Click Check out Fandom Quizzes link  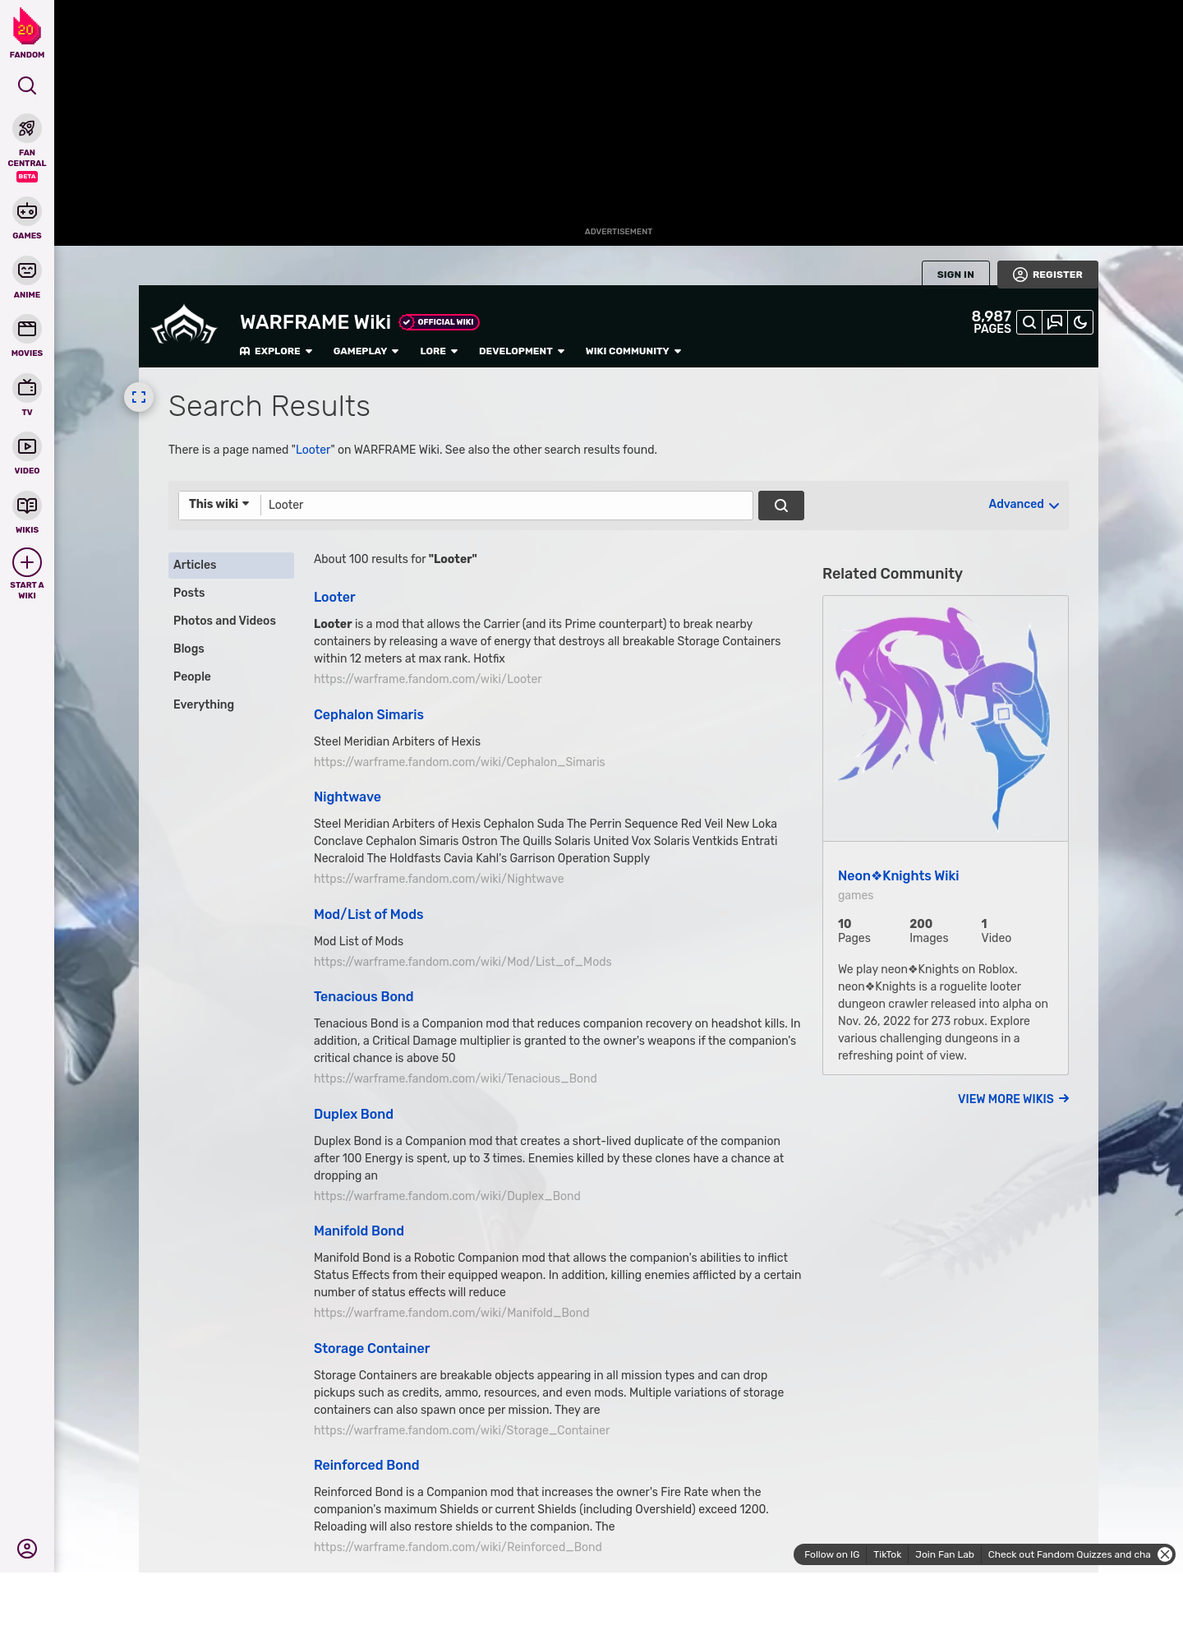1069,1554
